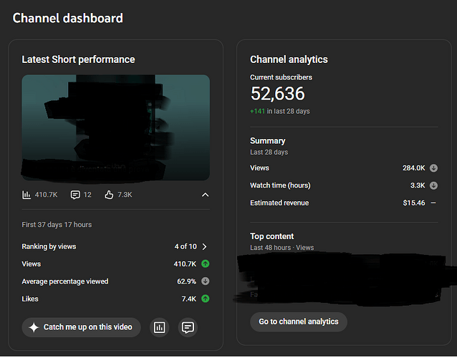Click the sparkle icon in Catch me up

[x=34, y=328]
